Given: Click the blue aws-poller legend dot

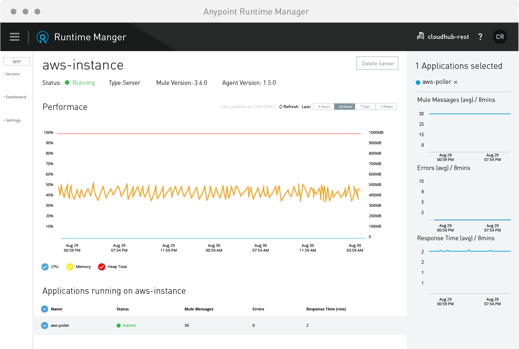Looking at the screenshot, I should [418, 82].
